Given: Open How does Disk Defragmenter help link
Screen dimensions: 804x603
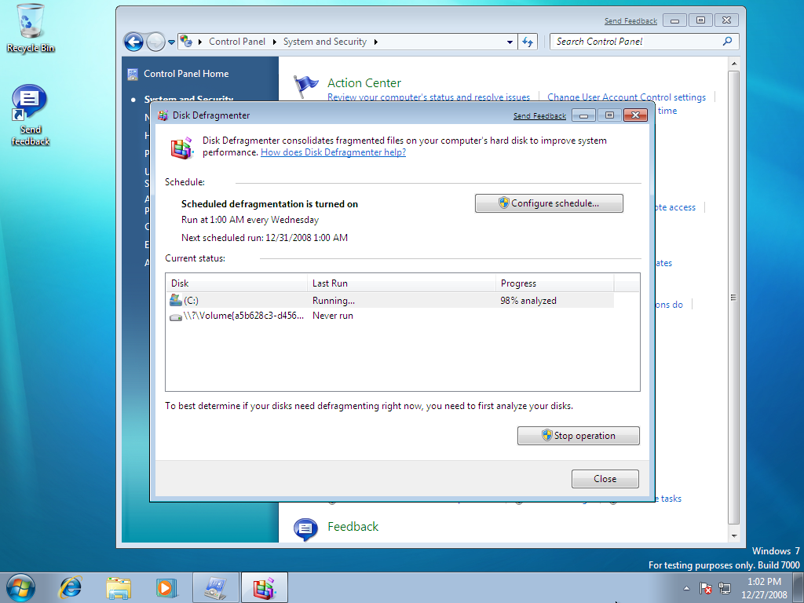Looking at the screenshot, I should [333, 152].
